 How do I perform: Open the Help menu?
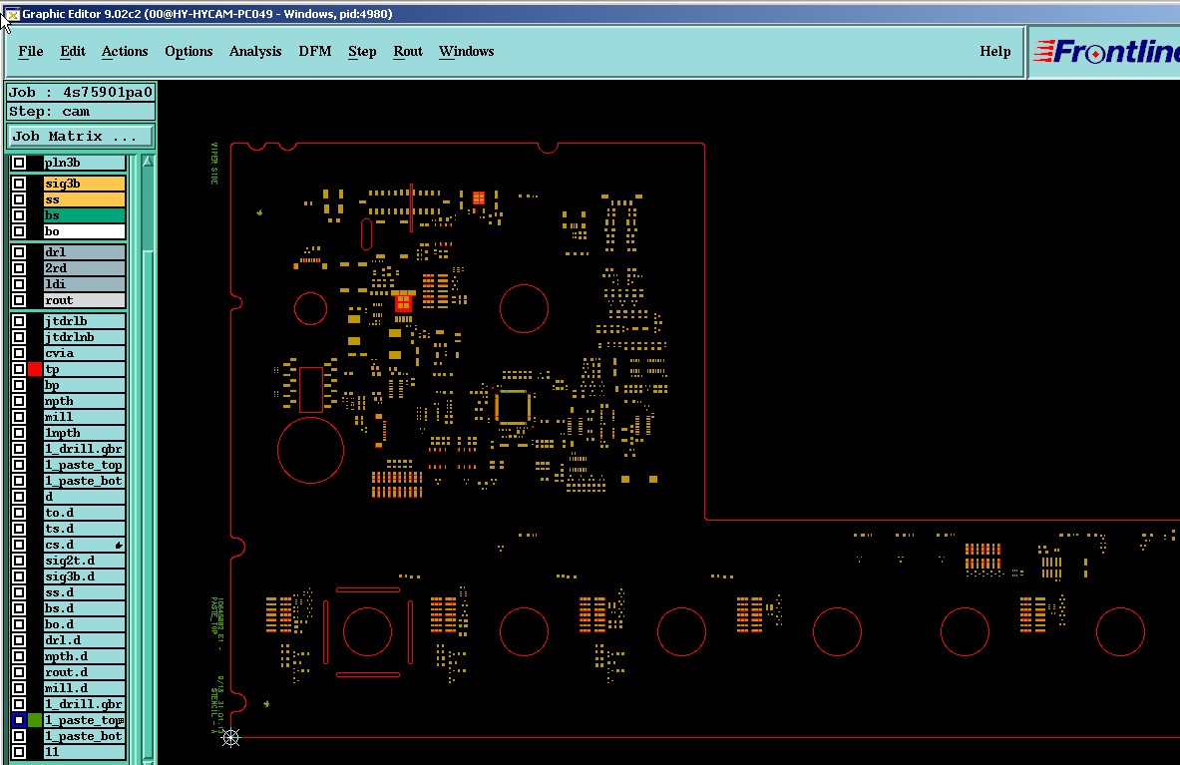tap(994, 51)
